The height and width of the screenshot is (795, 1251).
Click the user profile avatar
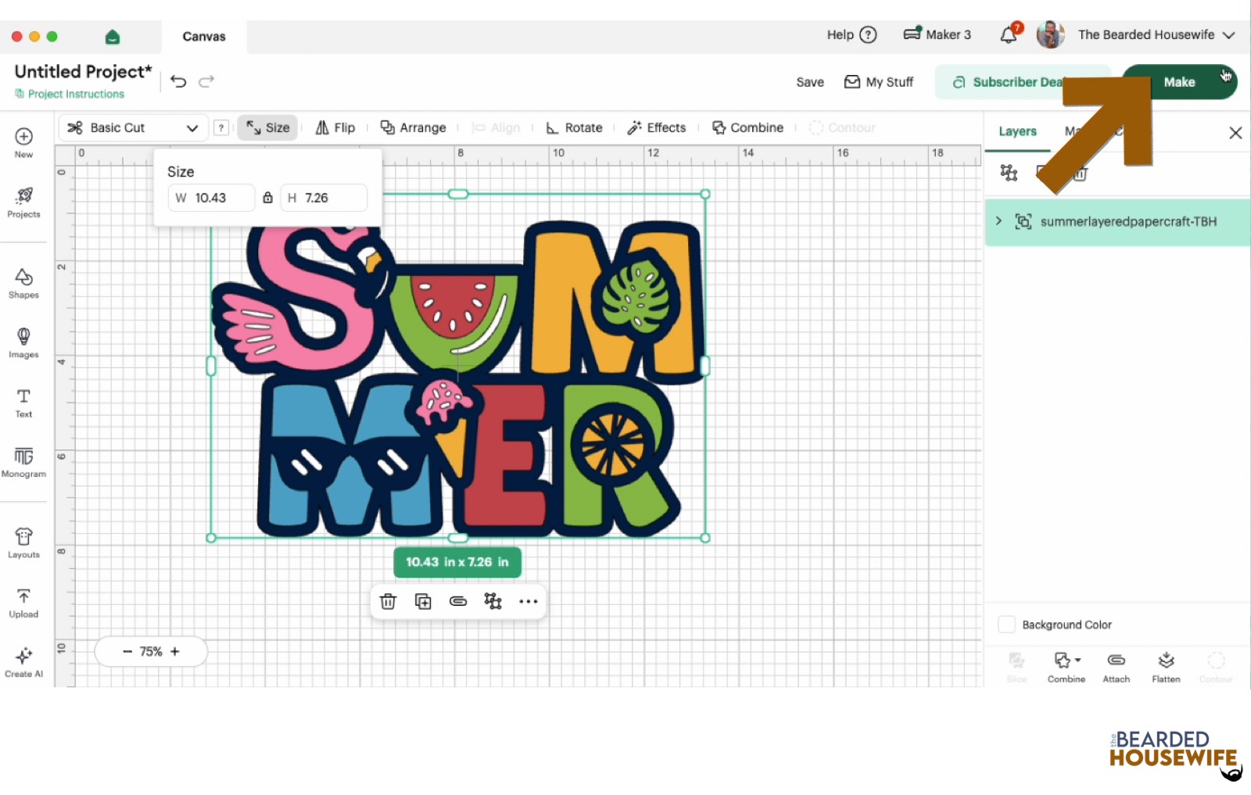[x=1051, y=34]
